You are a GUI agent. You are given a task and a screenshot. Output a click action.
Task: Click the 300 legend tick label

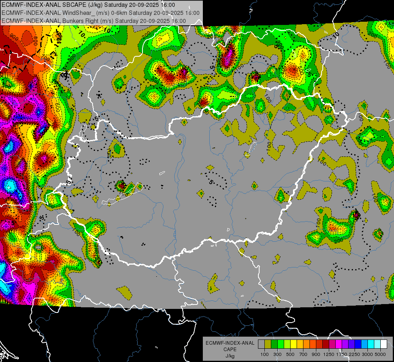pyautogui.click(x=277, y=354)
